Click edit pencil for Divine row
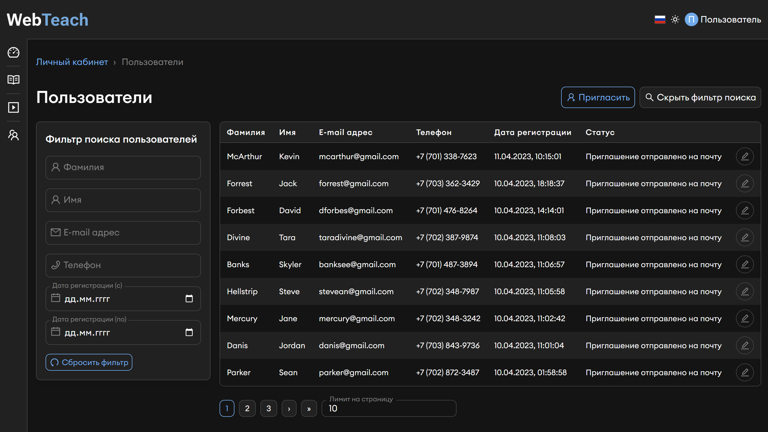768x432 pixels. tap(744, 237)
